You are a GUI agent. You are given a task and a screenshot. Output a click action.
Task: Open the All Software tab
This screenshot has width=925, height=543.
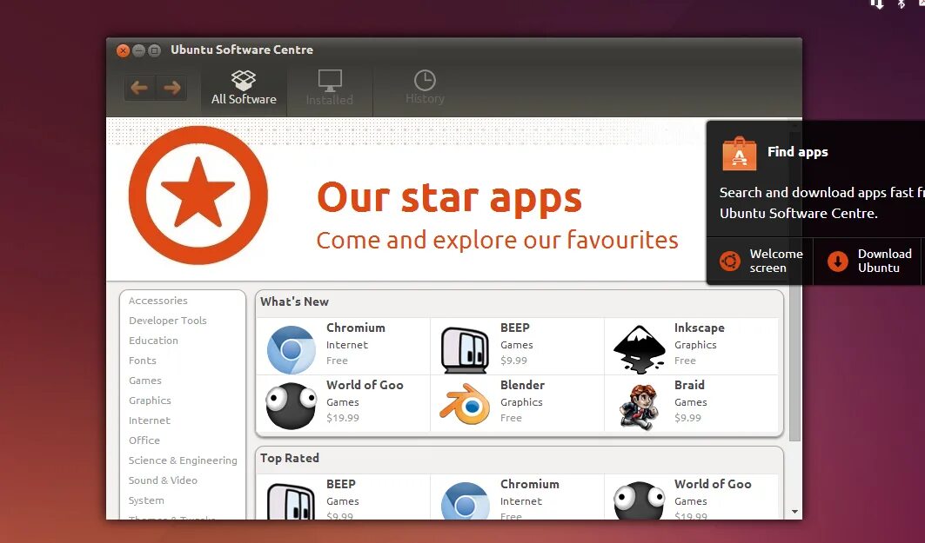tap(244, 88)
